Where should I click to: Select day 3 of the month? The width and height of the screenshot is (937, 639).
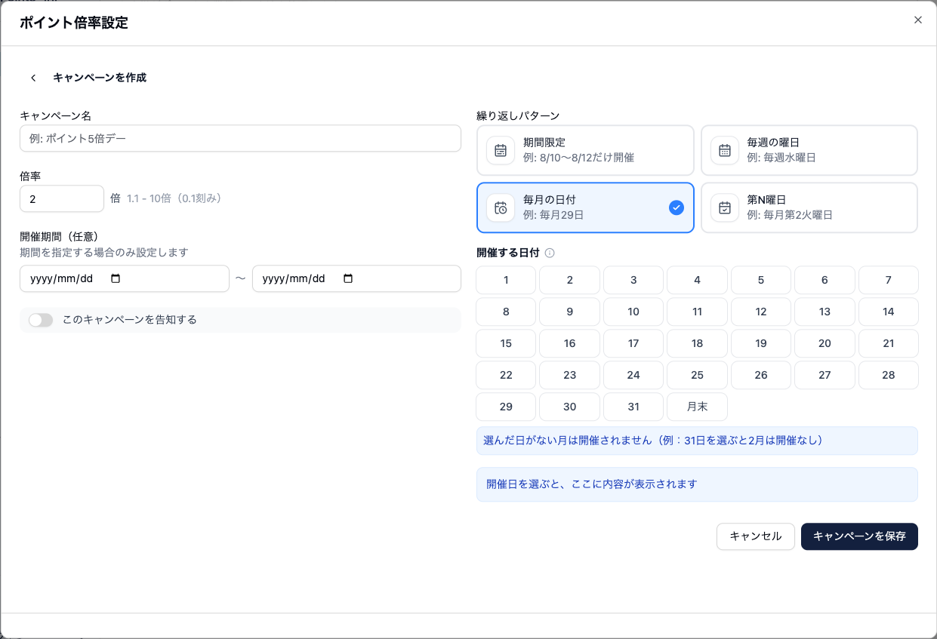[633, 280]
